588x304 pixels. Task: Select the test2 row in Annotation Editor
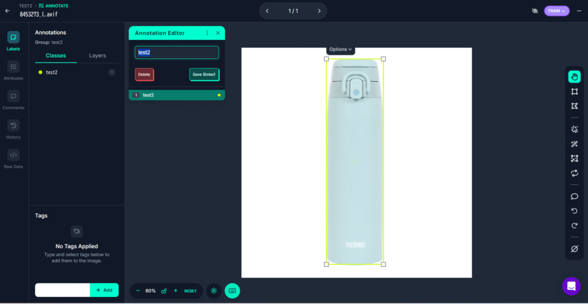point(177,95)
